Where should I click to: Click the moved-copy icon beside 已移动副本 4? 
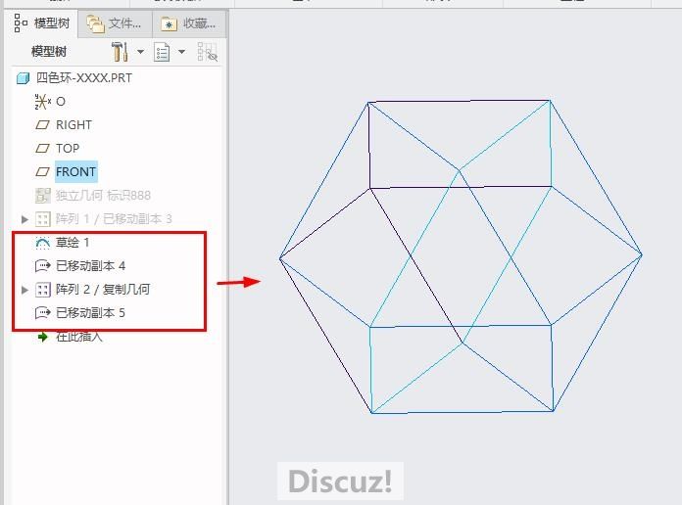pos(43,265)
